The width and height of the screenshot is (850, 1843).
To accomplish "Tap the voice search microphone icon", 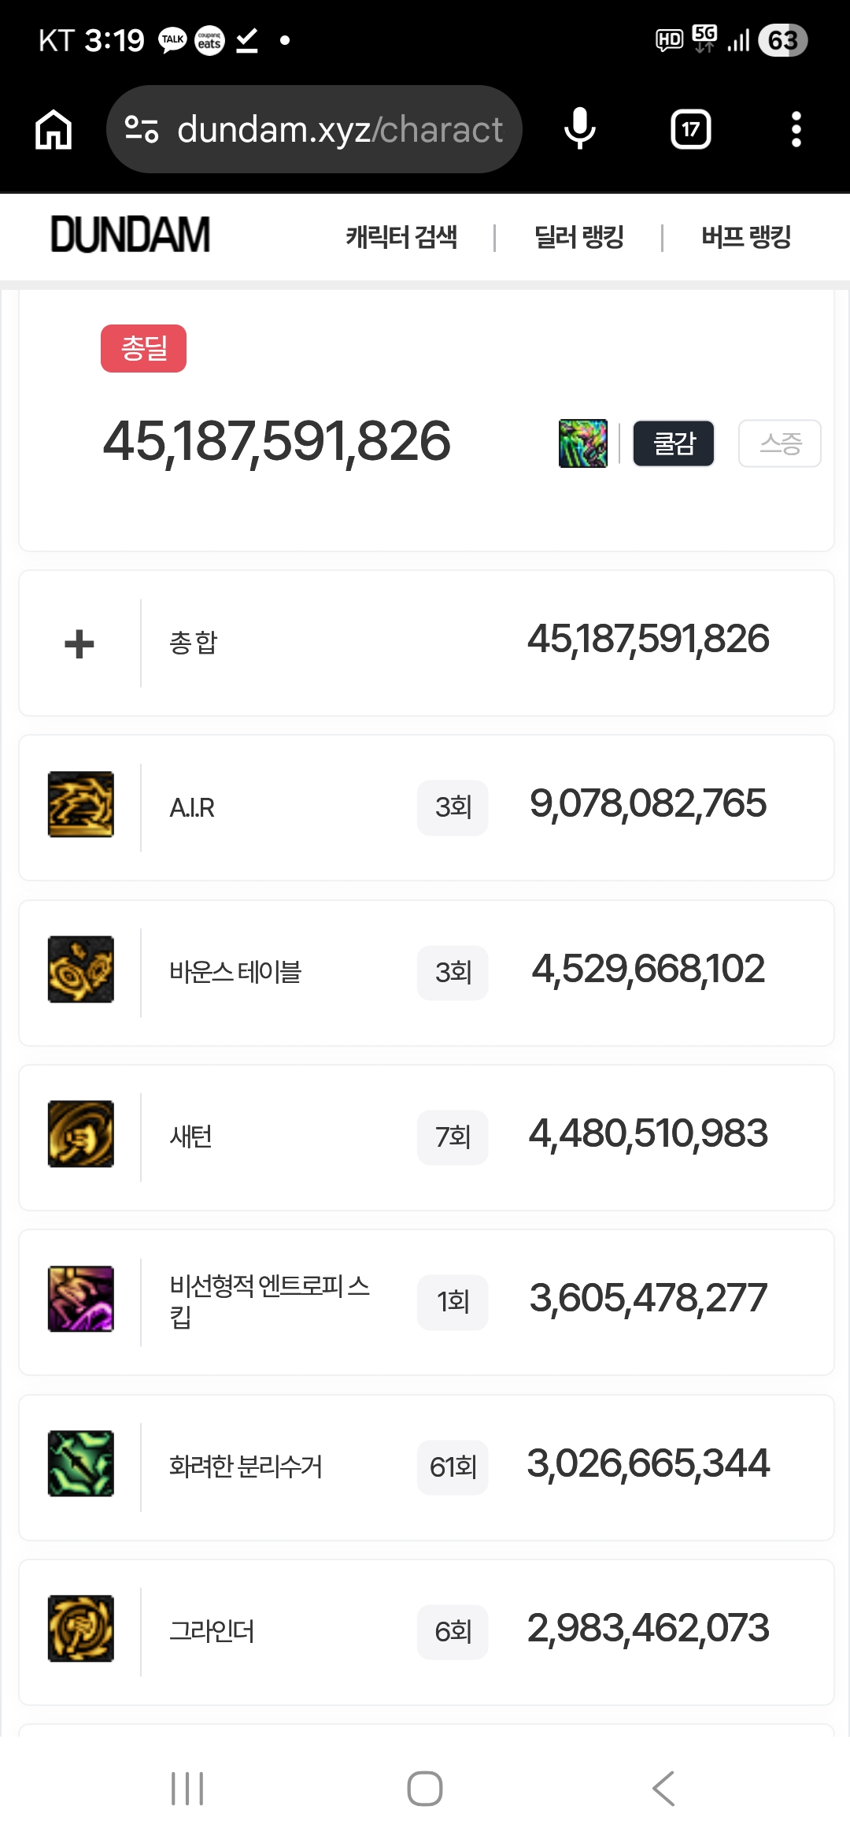I will tap(580, 129).
